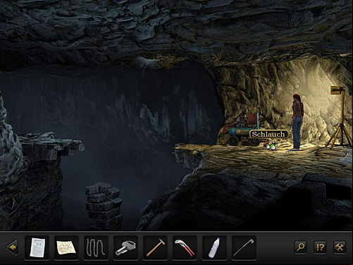Screen dimensions: 353x265
Task: Select the chain inventory item
Action: pos(96,247)
